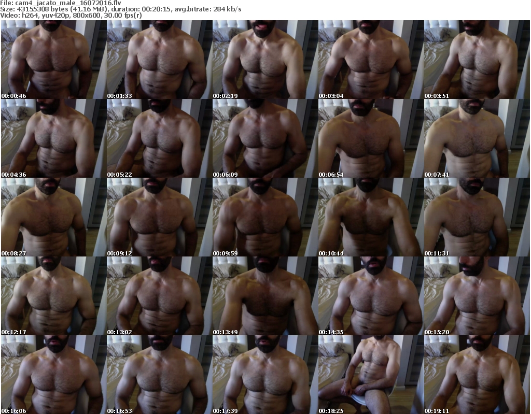
Task: Select the frame marked 00:16:06
Action: 53,375
